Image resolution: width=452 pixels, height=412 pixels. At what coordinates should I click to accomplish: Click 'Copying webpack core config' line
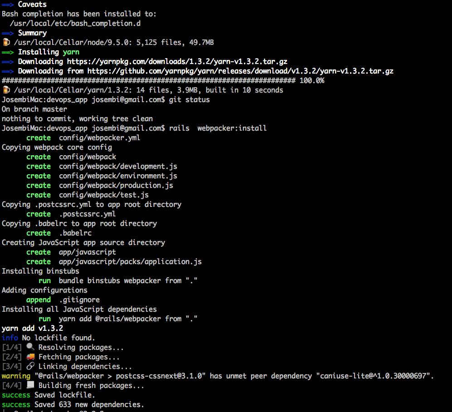[x=57, y=147]
